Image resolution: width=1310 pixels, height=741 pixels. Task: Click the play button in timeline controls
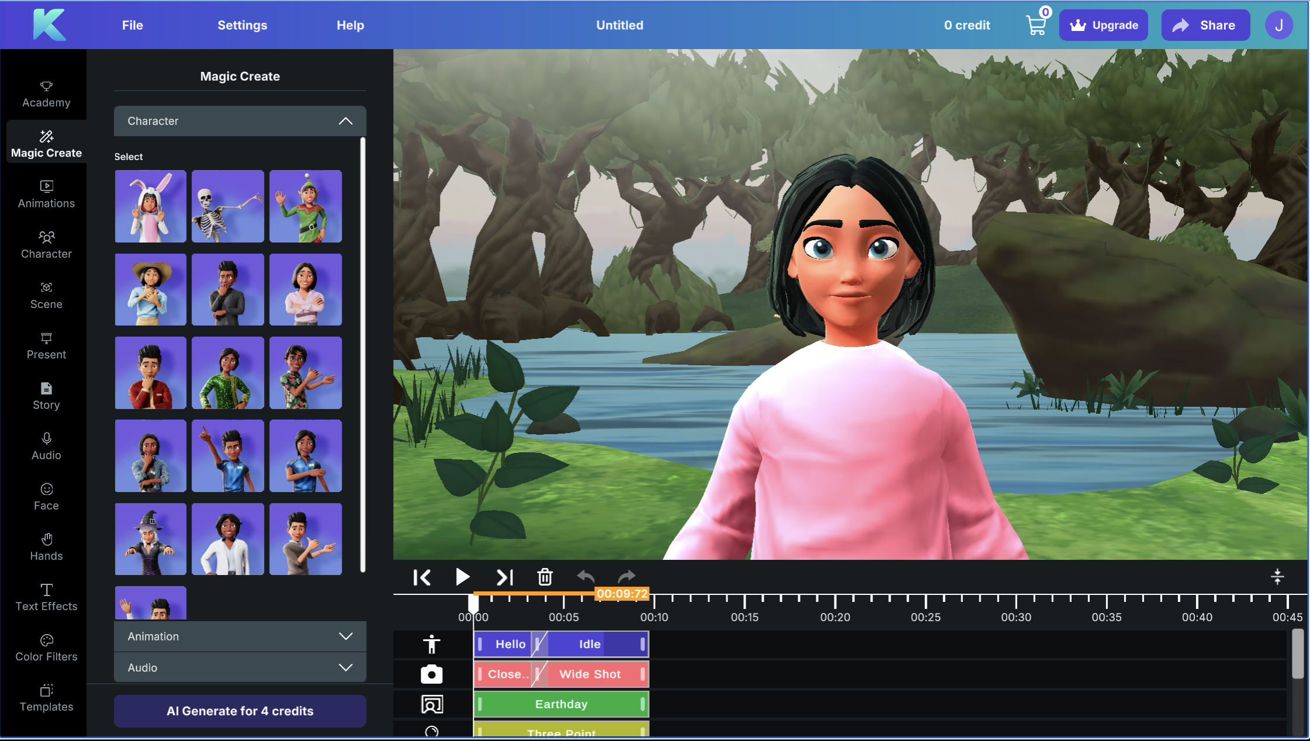pos(462,577)
